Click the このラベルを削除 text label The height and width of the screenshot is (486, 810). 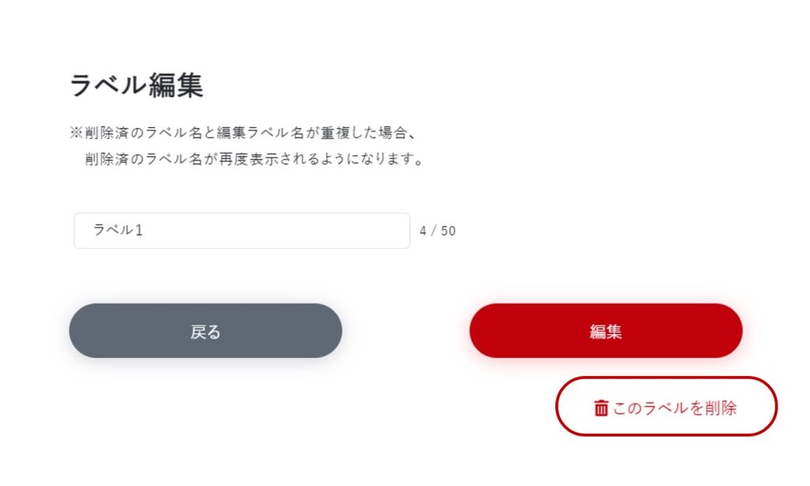675,408
